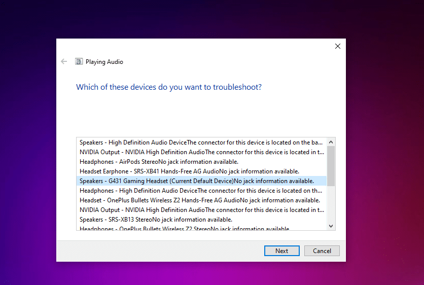Click the Playing Audio speaker icon
This screenshot has width=424, height=285.
pyautogui.click(x=79, y=62)
